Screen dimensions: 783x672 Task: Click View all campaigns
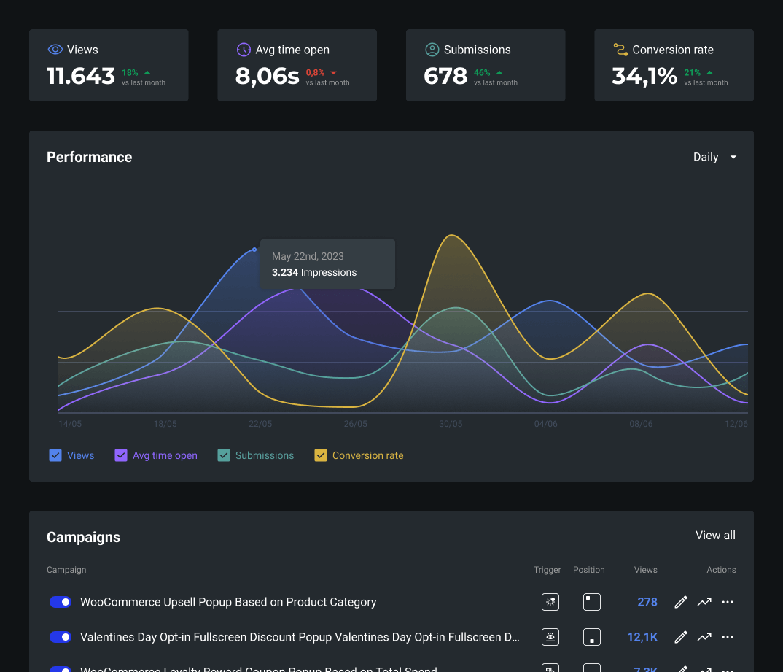click(714, 535)
